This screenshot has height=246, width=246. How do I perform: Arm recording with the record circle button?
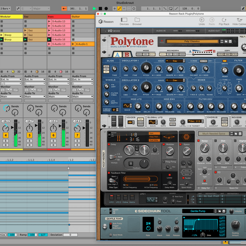pyautogui.click(x=106, y=9)
